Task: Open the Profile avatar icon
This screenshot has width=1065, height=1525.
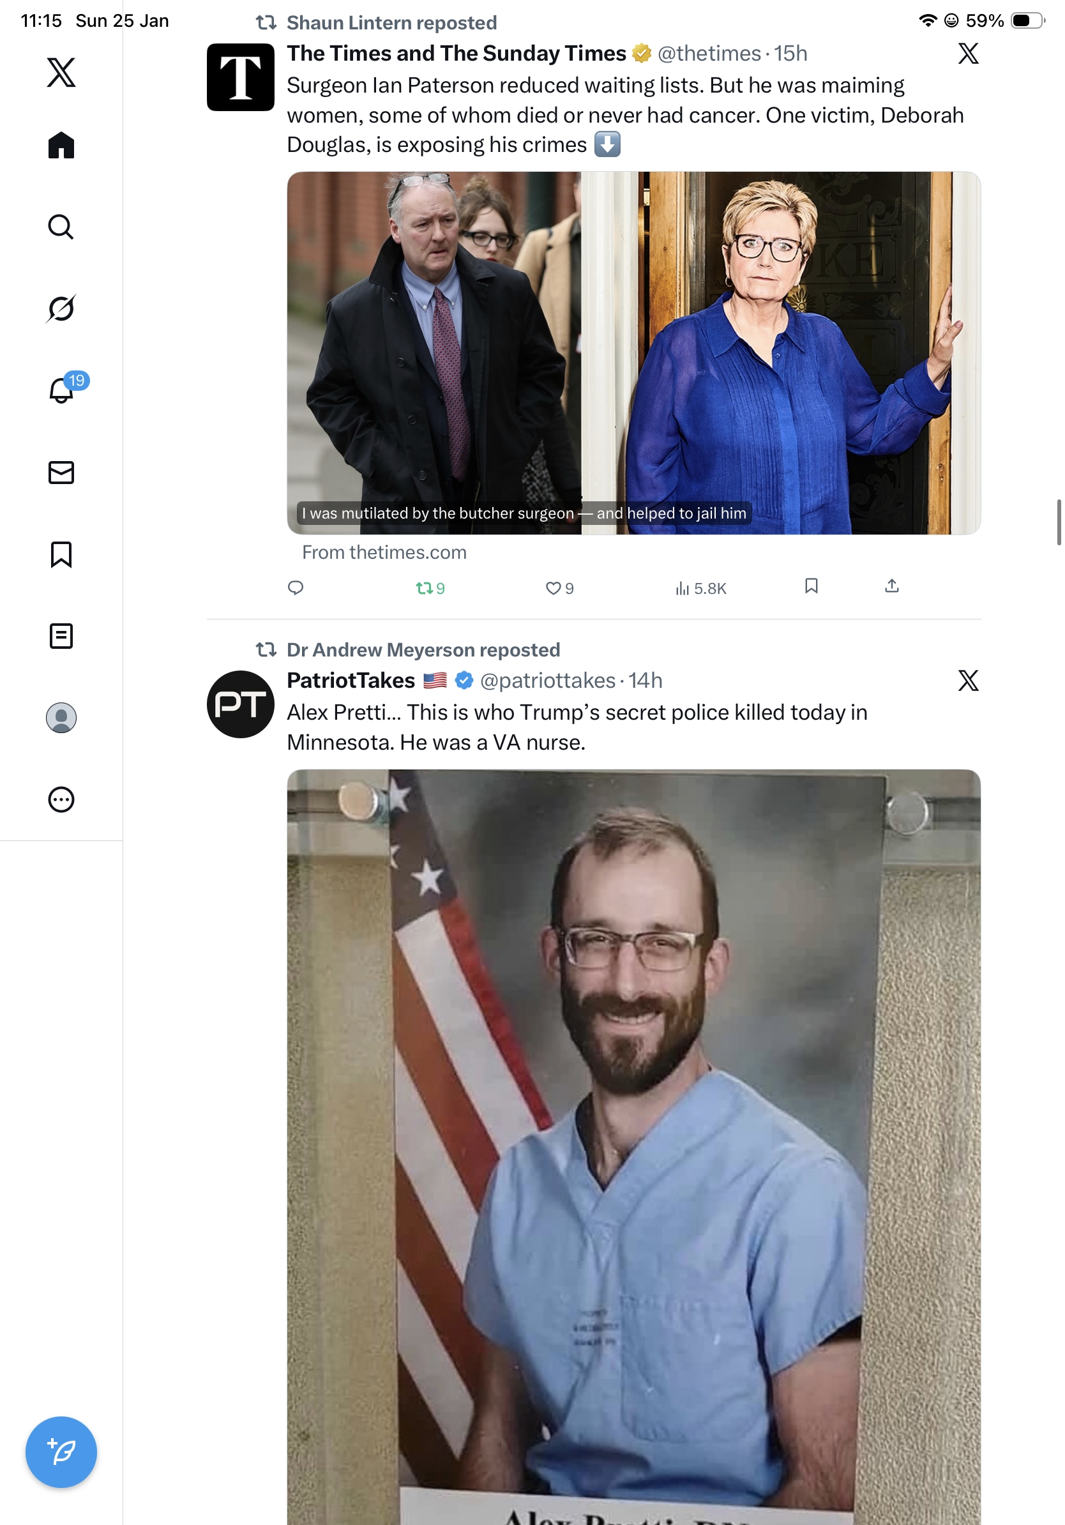Action: pyautogui.click(x=61, y=717)
